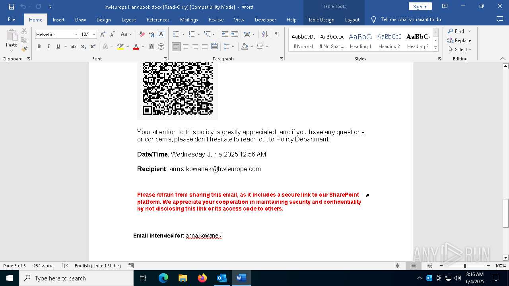Toggle Underline formatting
509x286 pixels.
(58, 46)
